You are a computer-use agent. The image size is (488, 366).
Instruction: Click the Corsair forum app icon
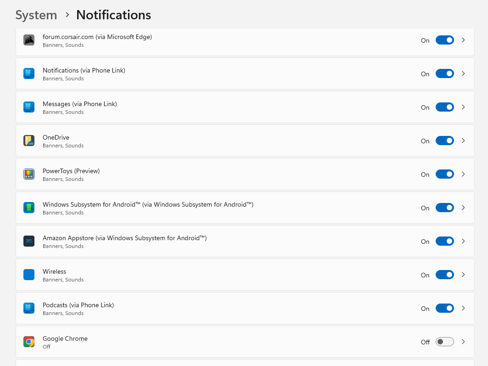pos(29,40)
